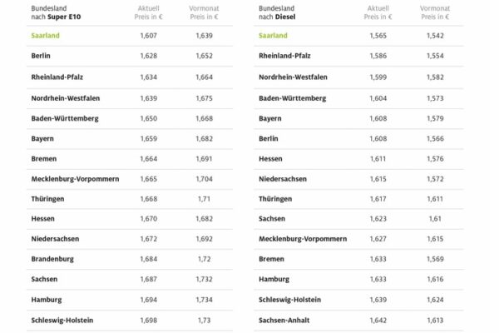Click Baden-Württemberg in the Diesel table
The height and width of the screenshot is (333, 499).
pos(292,98)
